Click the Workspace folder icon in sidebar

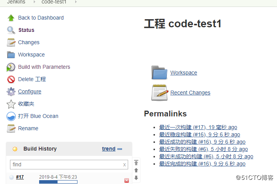[x=11, y=55]
